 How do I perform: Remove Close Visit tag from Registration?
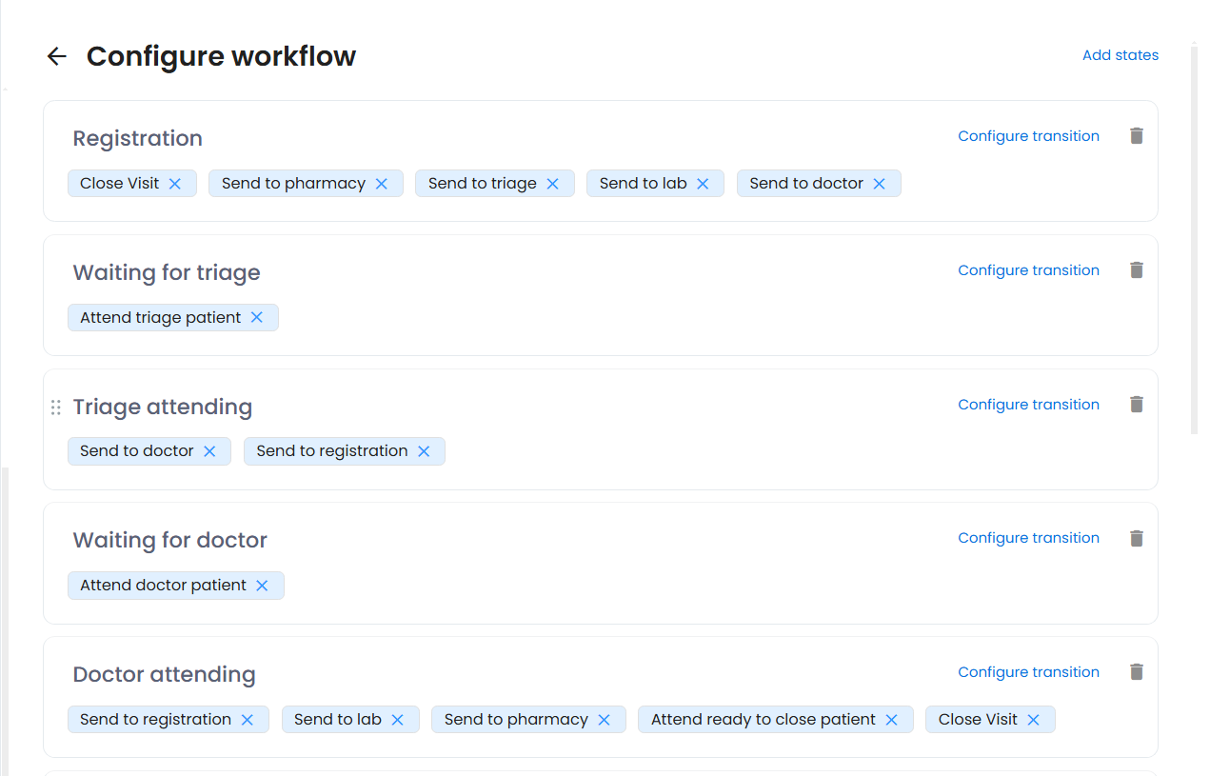click(x=175, y=184)
